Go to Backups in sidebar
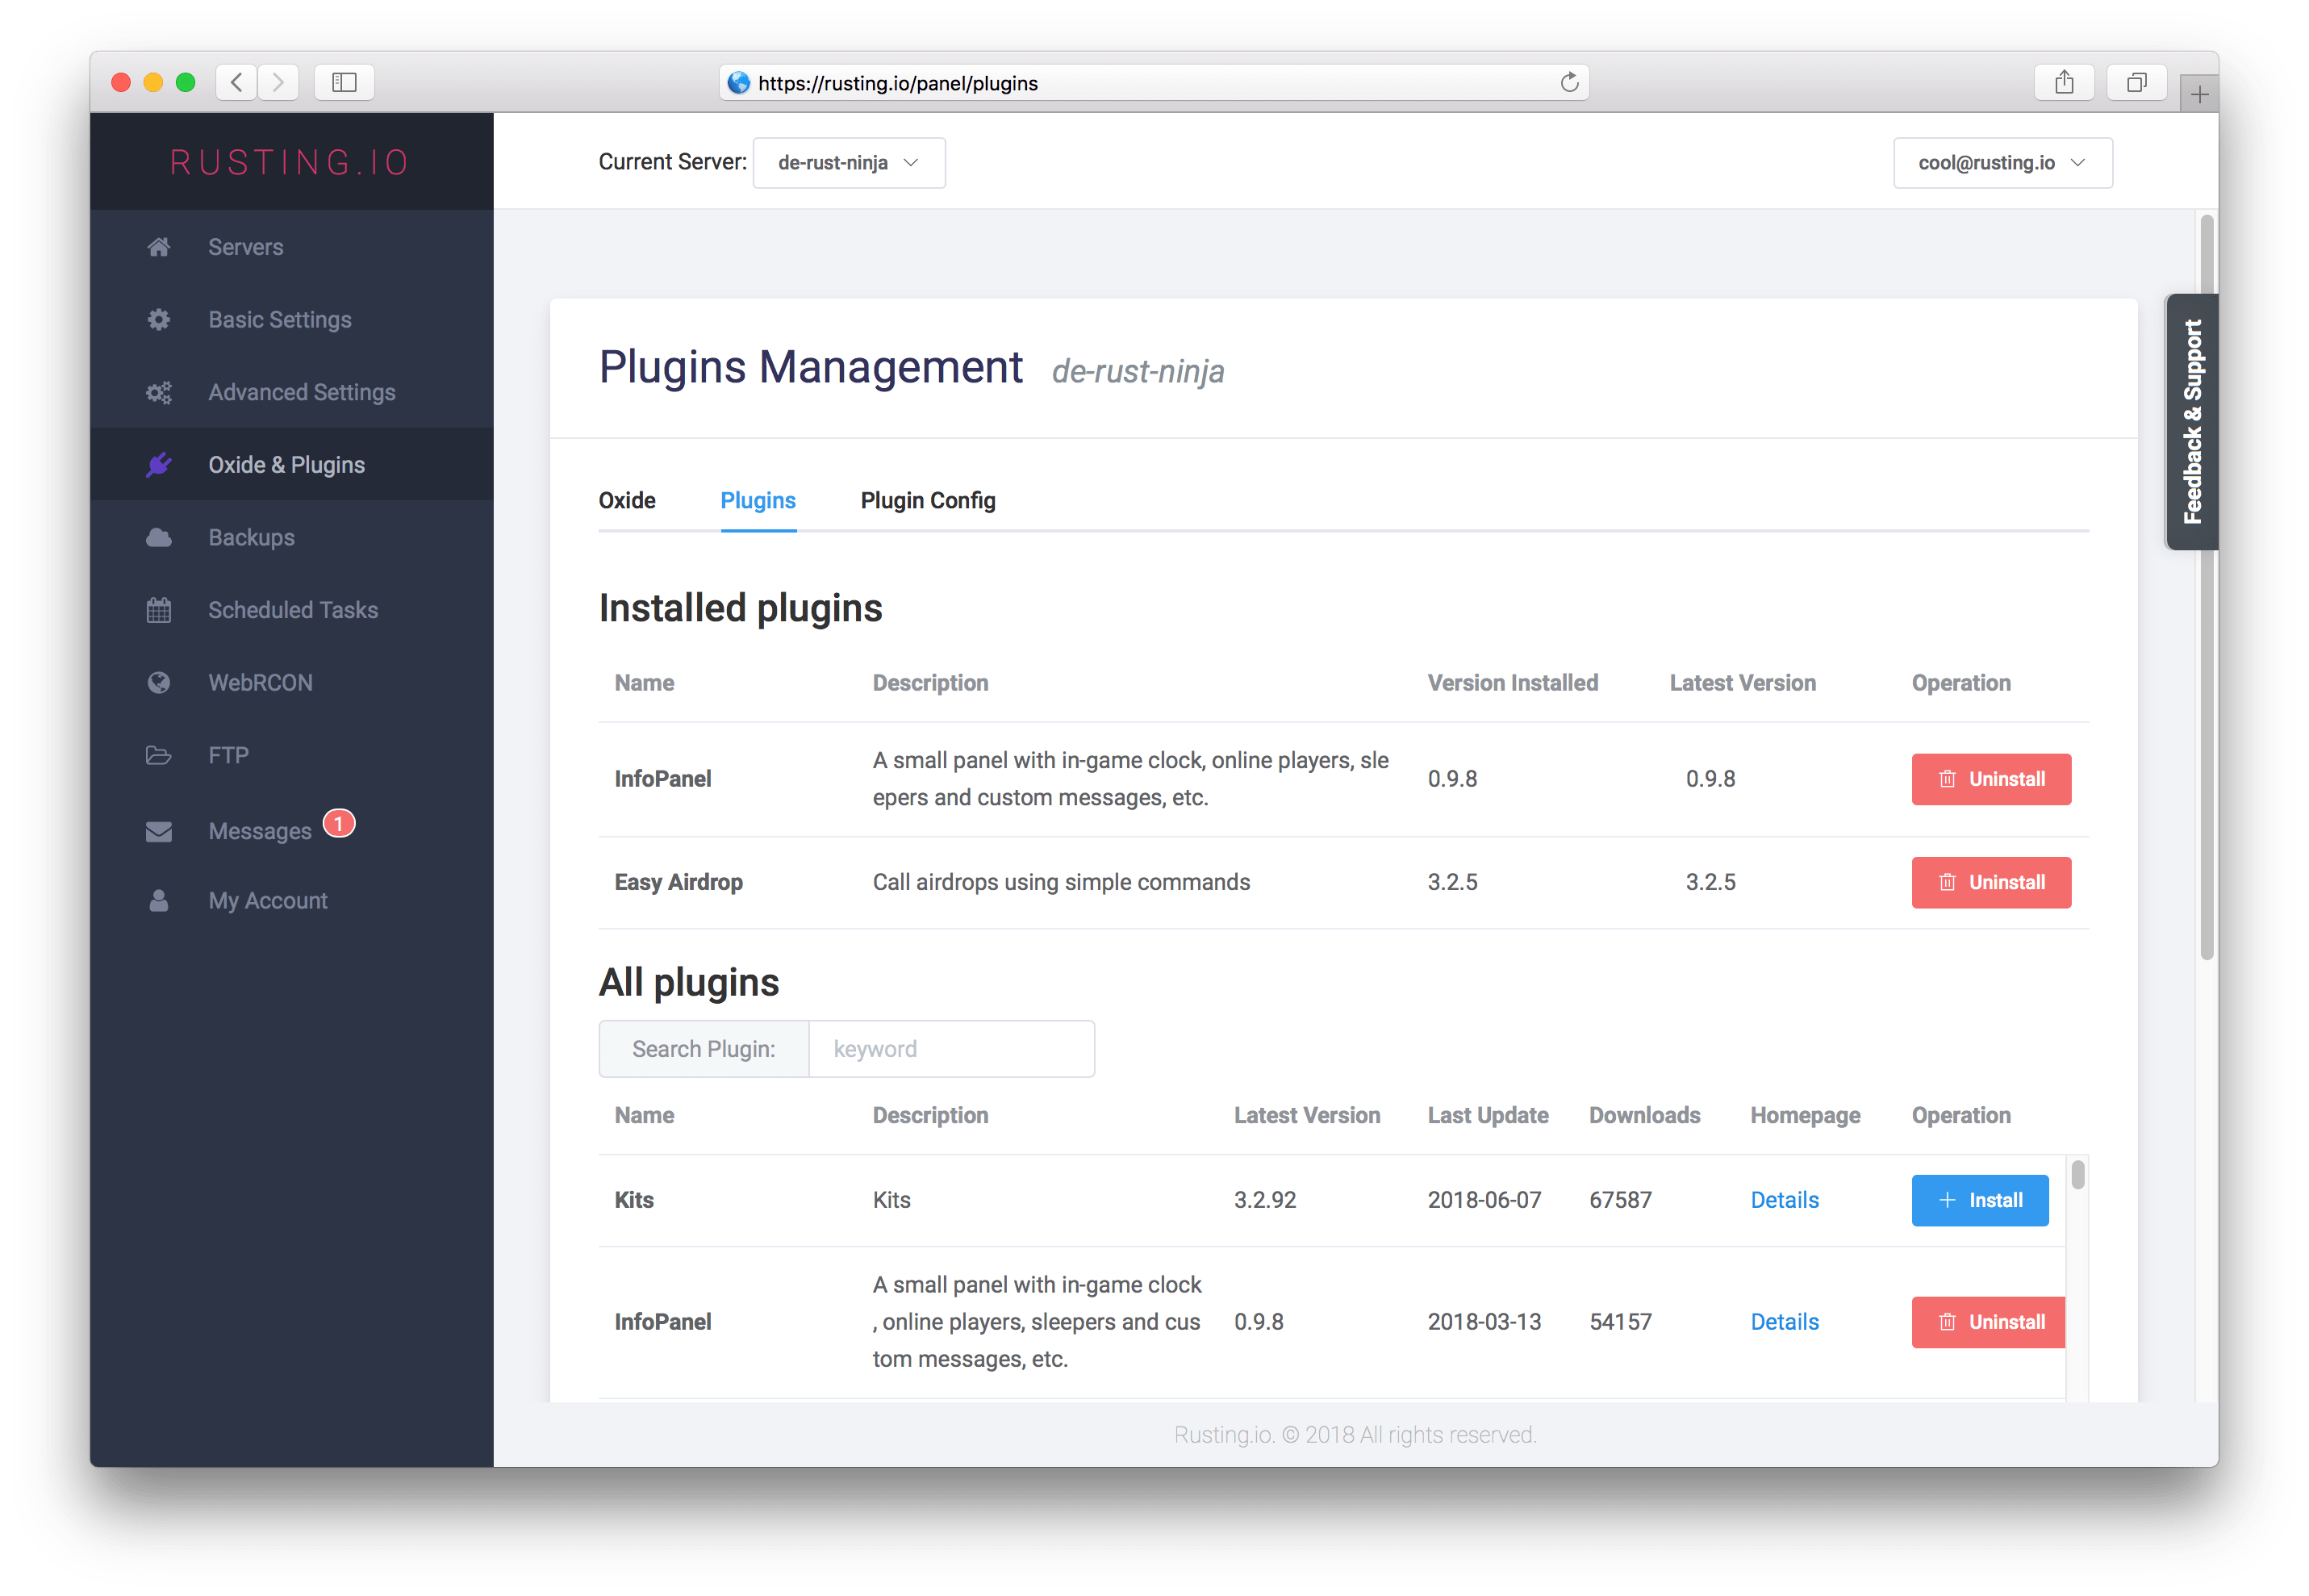The height and width of the screenshot is (1596, 2309). coord(292,538)
